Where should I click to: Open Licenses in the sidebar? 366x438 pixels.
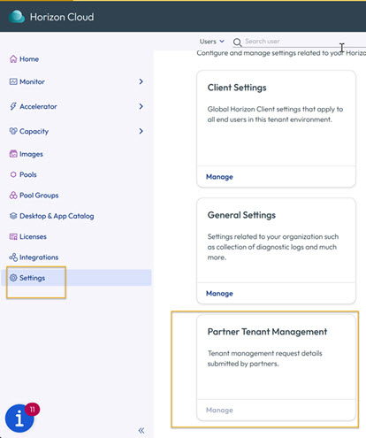tap(33, 236)
